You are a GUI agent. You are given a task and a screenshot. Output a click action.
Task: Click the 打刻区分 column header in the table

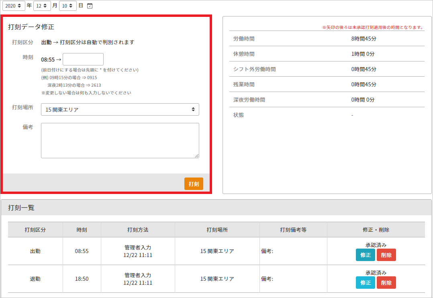[35, 230]
